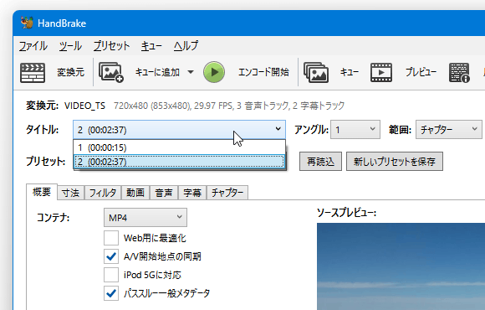Open the ファイル menu
The width and height of the screenshot is (485, 310).
[x=33, y=46]
